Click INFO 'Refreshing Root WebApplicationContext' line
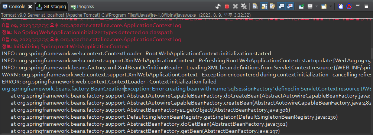The width and height of the screenshot is (373, 135). [x=186, y=60]
